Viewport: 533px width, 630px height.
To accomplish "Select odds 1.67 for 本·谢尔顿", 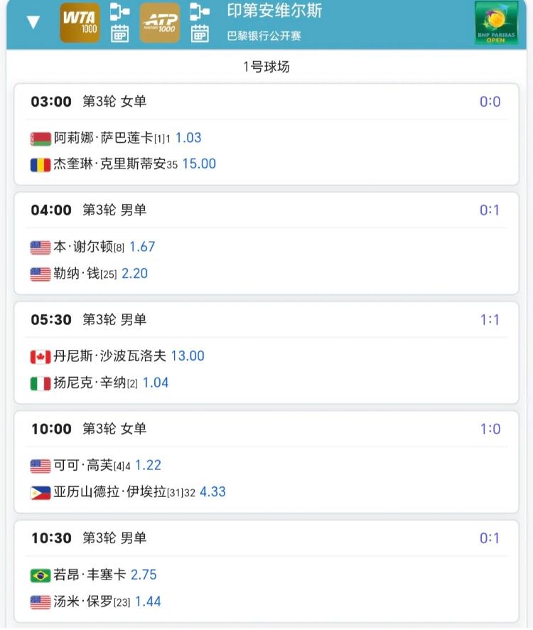I will pyautogui.click(x=142, y=247).
